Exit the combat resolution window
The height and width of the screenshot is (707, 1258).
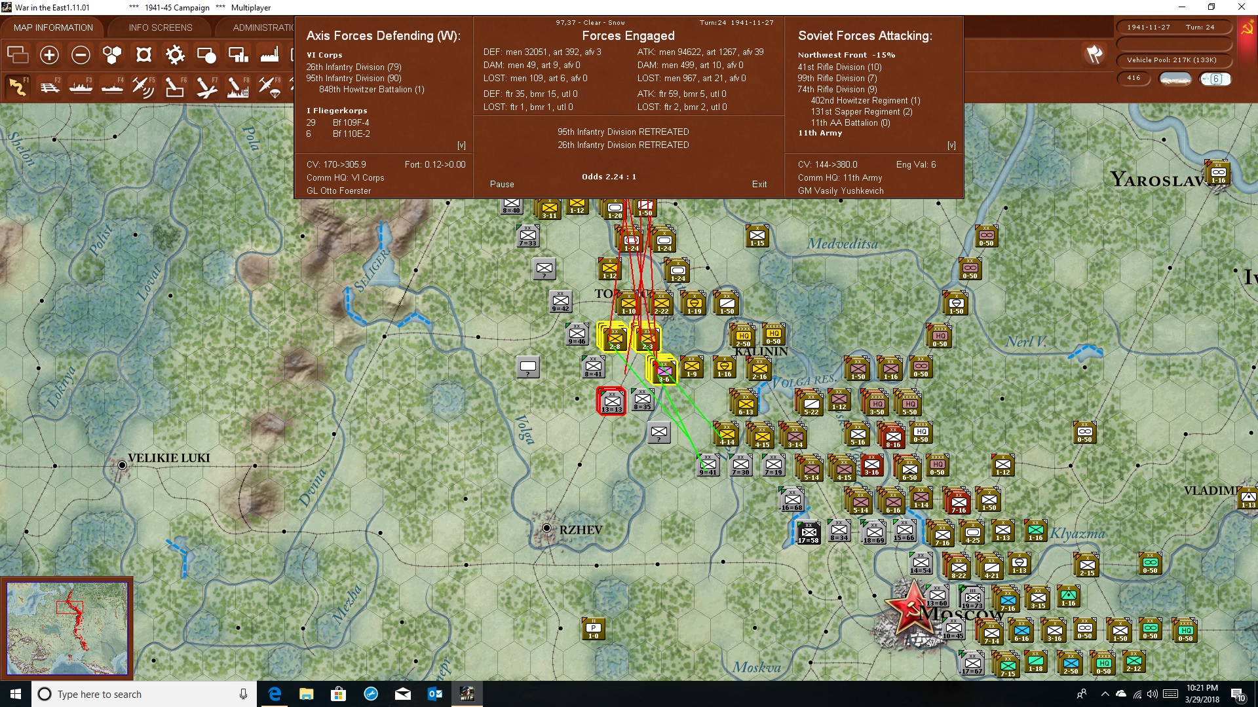759,185
